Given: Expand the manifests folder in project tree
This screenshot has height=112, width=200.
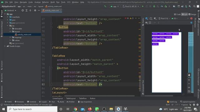Looking at the screenshot, I should 7,17.
